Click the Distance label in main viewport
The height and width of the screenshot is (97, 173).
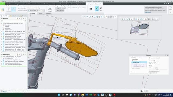[x=58, y=33]
